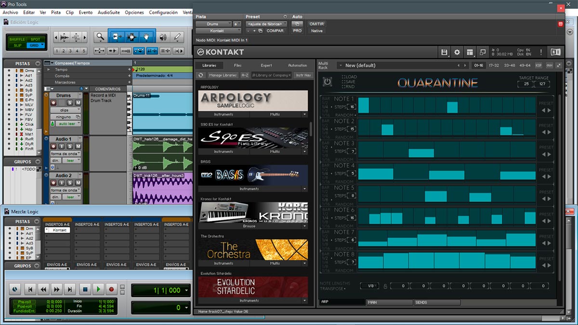Click the Quarantine power button icon
Screen dimensions: 578x325
[x=328, y=82]
